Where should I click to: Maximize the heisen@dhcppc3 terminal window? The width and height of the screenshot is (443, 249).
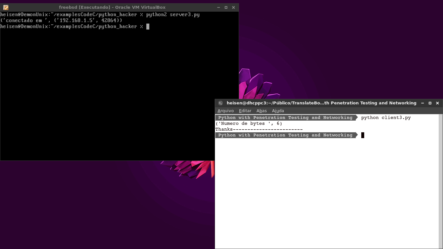tap(430, 103)
